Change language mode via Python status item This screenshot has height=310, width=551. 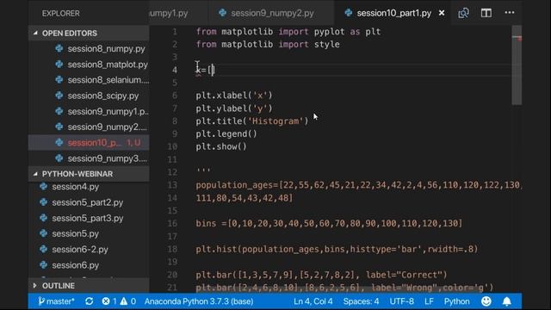click(456, 301)
